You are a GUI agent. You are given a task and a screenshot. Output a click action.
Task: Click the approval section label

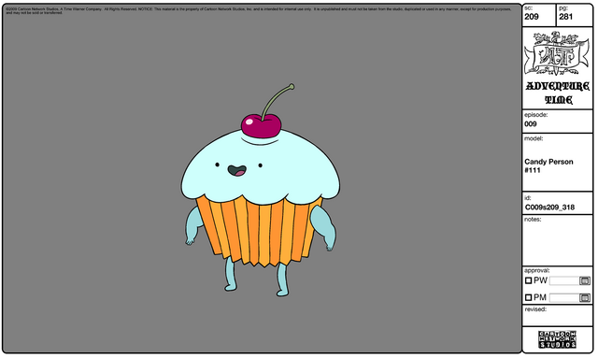coord(536,270)
